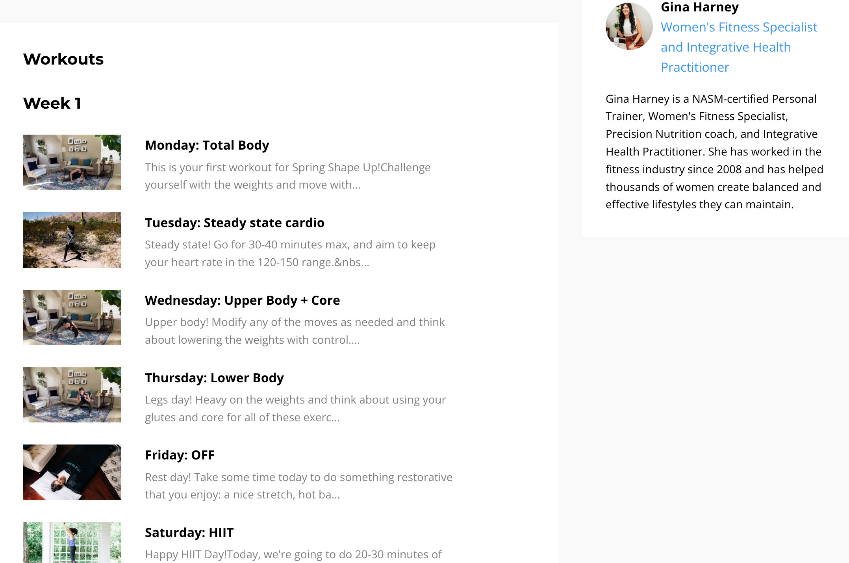Viewport: 849px width, 563px height.
Task: Click the Saturday HIIT thumbnail image
Action: 72,543
